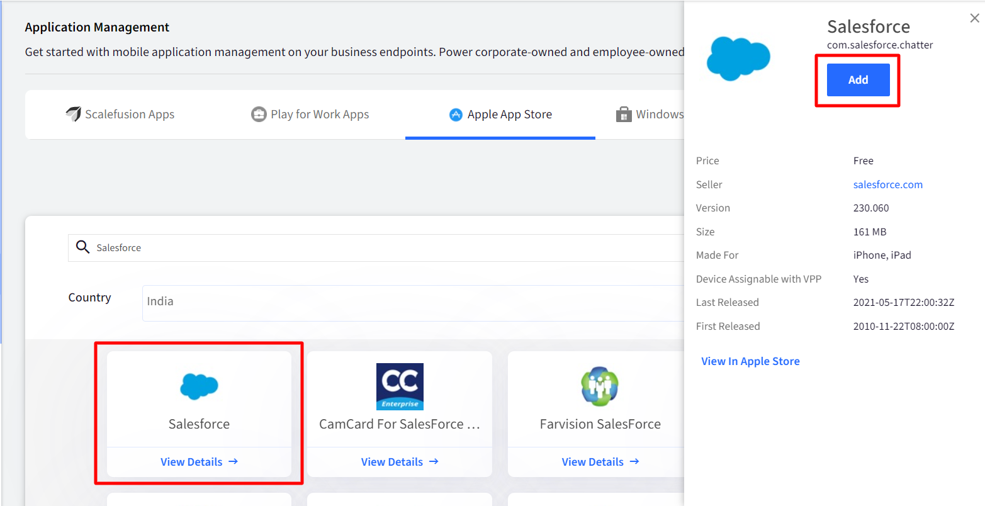985x506 pixels.
Task: Open the salesforce.com seller link
Action: 887,184
